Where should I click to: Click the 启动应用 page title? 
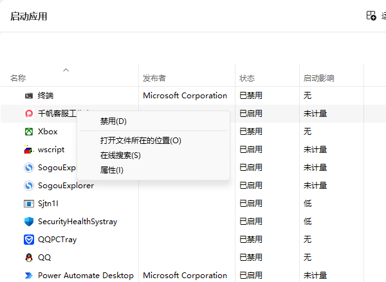pyautogui.click(x=28, y=17)
